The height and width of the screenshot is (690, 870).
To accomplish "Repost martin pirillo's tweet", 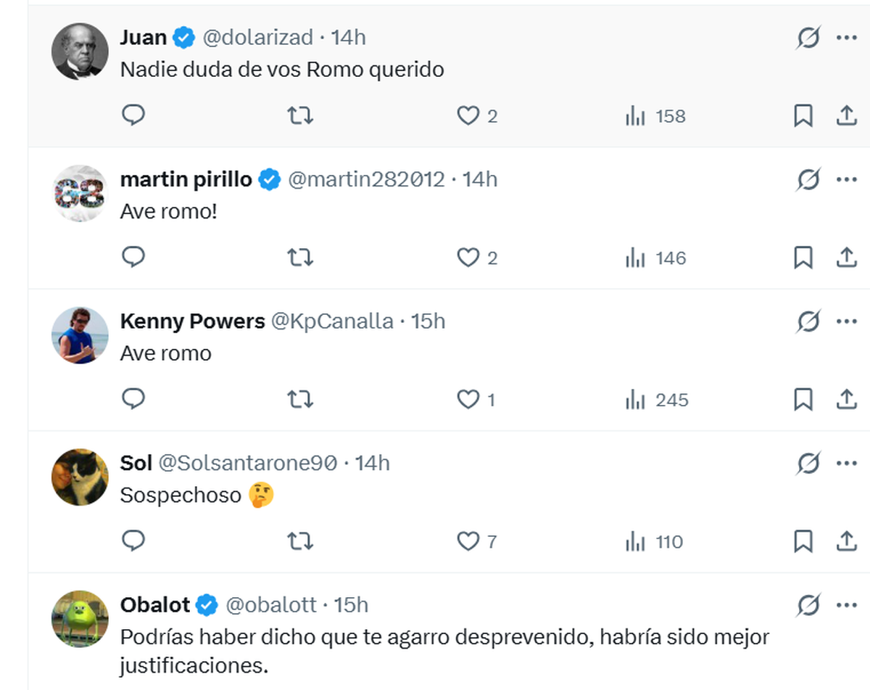I will [300, 258].
